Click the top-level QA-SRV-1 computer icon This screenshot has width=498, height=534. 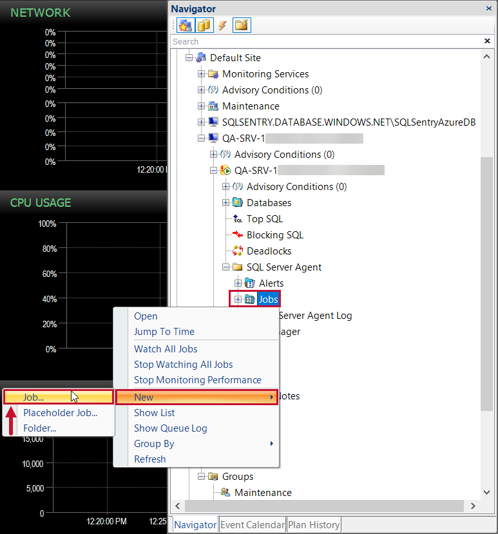[213, 138]
